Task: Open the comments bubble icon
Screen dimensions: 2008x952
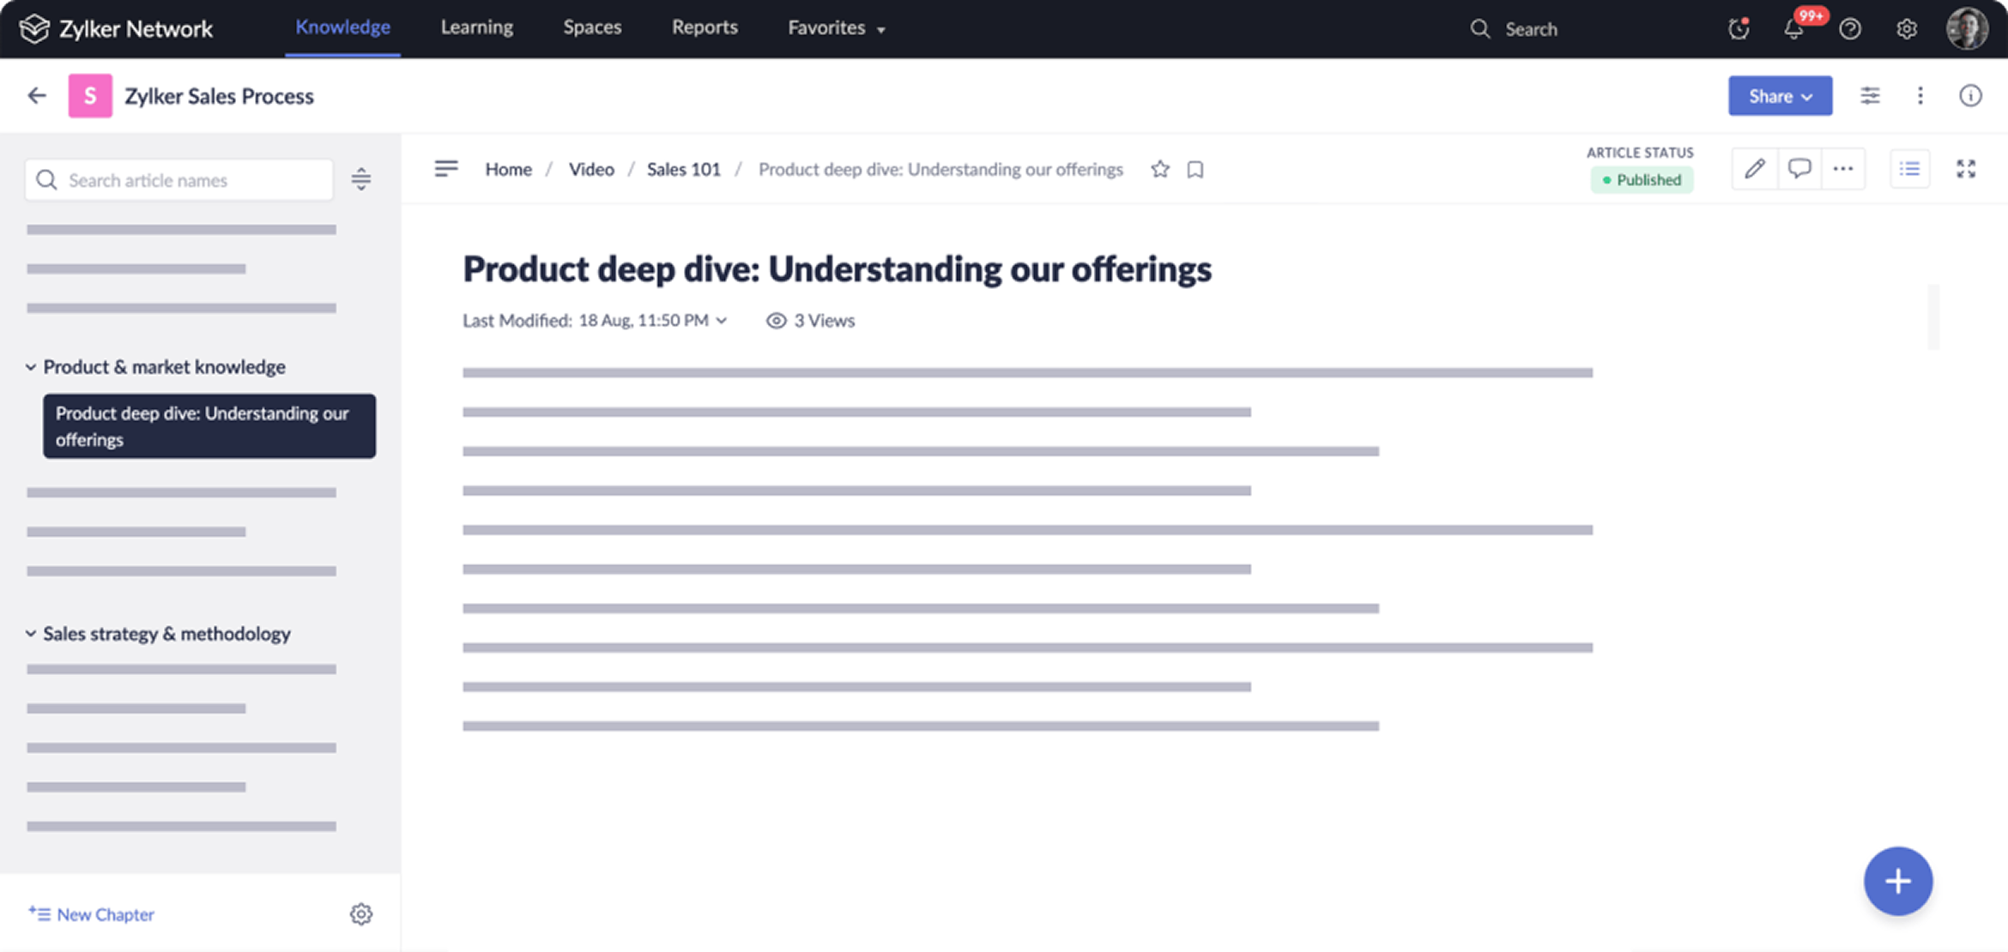Action: coord(1799,169)
